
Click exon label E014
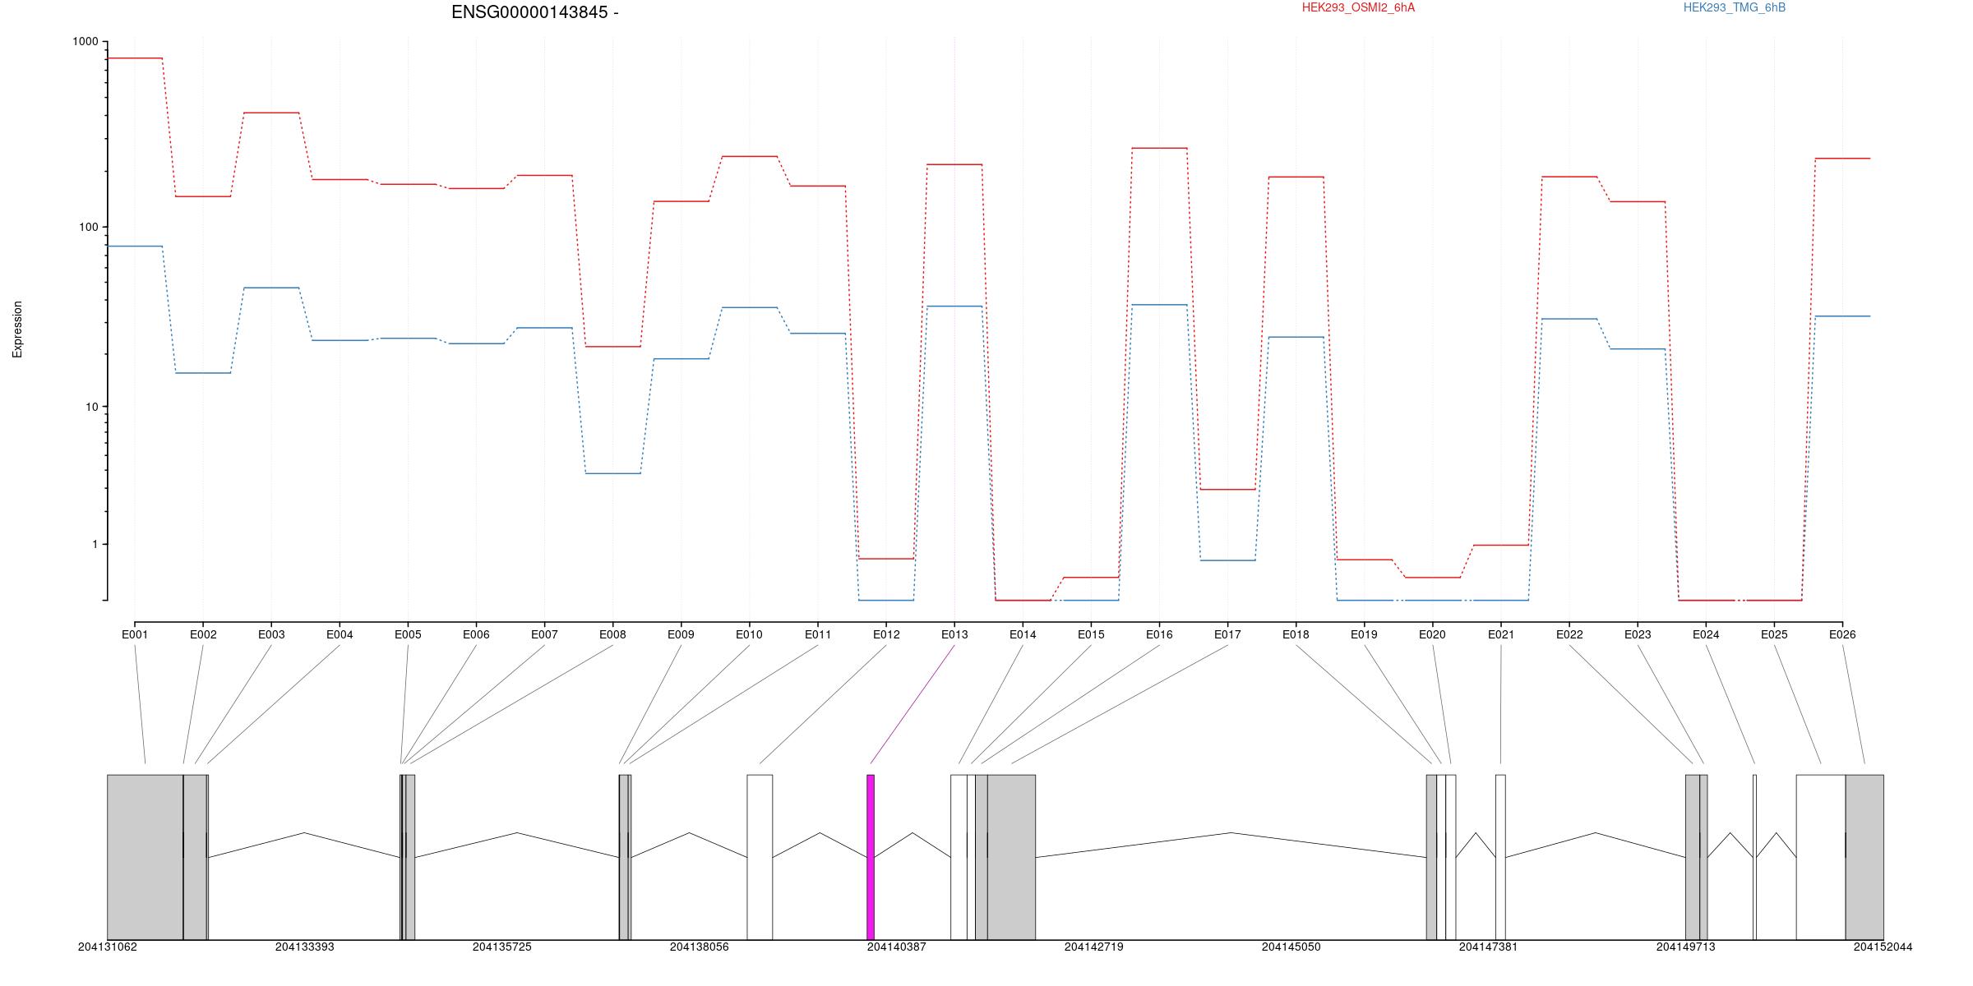[1023, 634]
